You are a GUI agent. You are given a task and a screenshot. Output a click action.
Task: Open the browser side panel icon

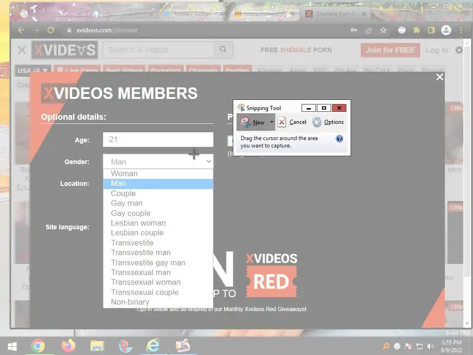pos(431,30)
